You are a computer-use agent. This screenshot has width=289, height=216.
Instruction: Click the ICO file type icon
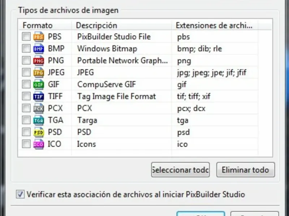(38, 144)
